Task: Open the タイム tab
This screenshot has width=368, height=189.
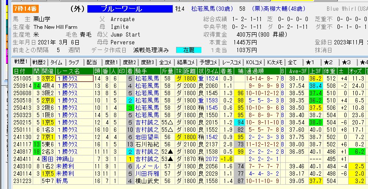Action: [56, 62]
